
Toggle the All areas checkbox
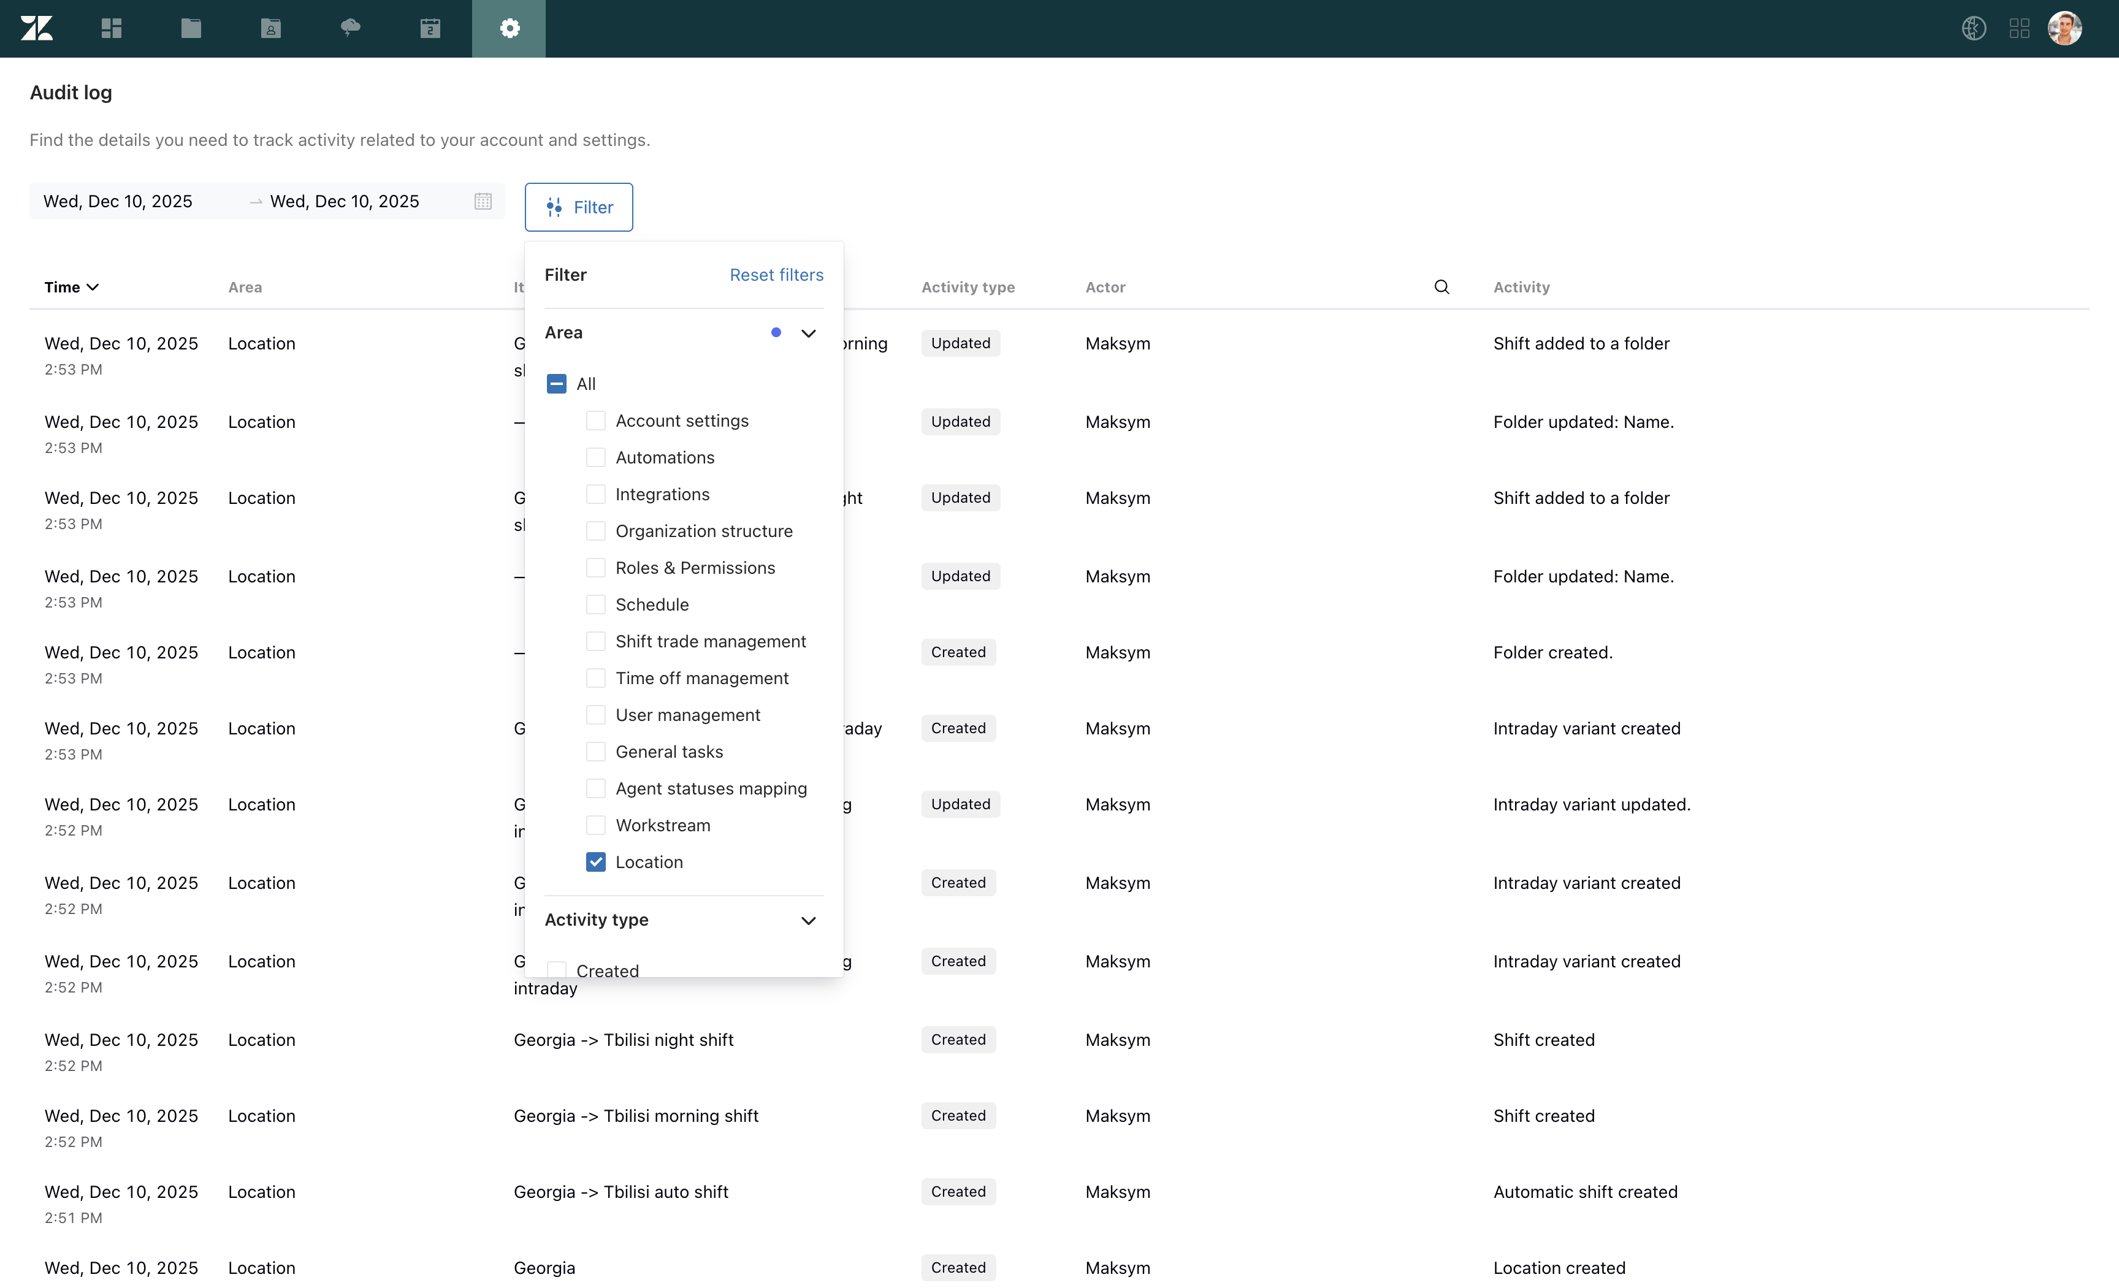click(556, 384)
